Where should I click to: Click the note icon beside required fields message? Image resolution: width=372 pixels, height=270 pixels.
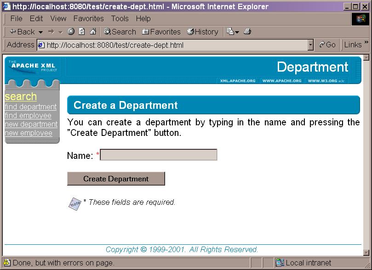tap(76, 202)
